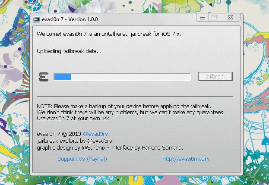Image resolution: width=269 pixels, height=185 pixels.
Task: Click the evasi0n app icon in title bar
Action: coord(36,19)
